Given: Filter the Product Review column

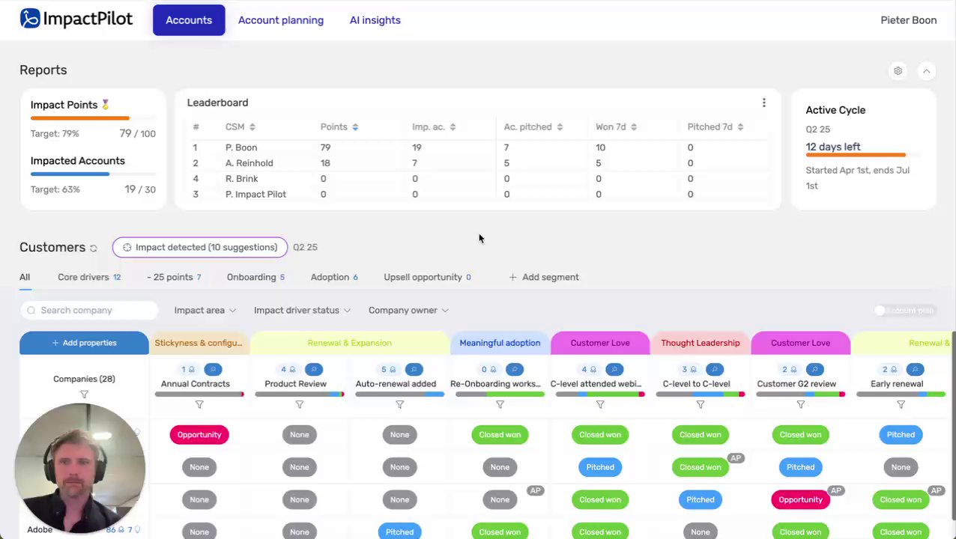Looking at the screenshot, I should click(x=300, y=404).
